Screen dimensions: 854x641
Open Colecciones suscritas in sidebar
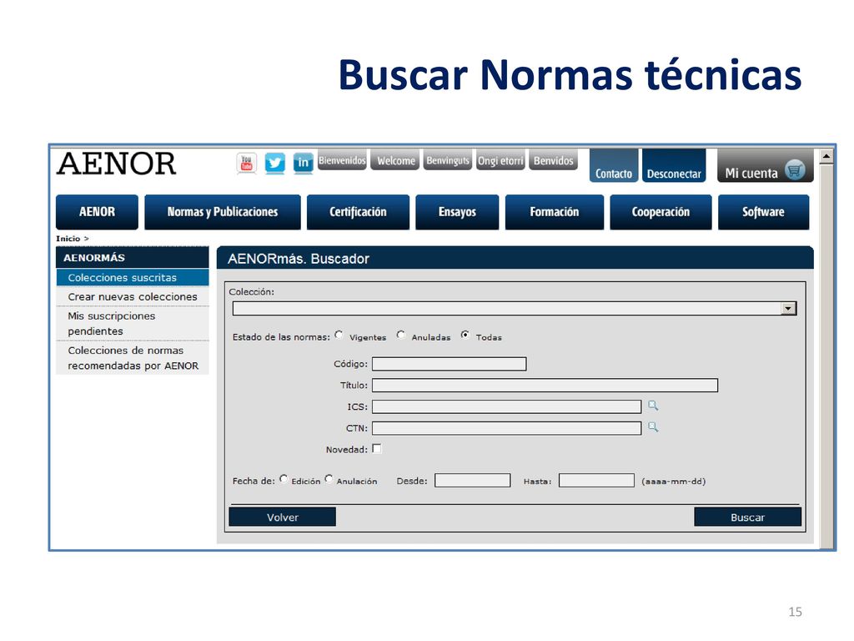tap(133, 277)
